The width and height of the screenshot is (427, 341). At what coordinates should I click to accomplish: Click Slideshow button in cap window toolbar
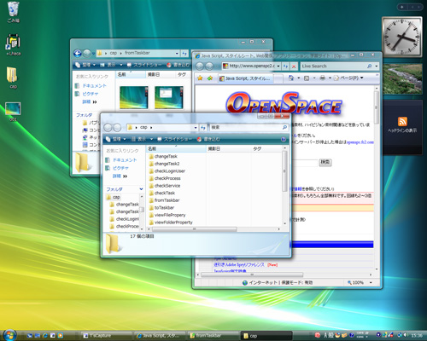(x=175, y=139)
